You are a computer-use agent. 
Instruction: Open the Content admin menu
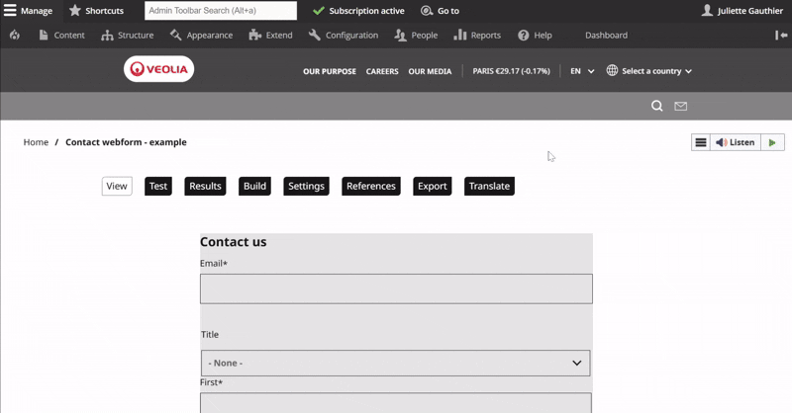pyautogui.click(x=61, y=36)
